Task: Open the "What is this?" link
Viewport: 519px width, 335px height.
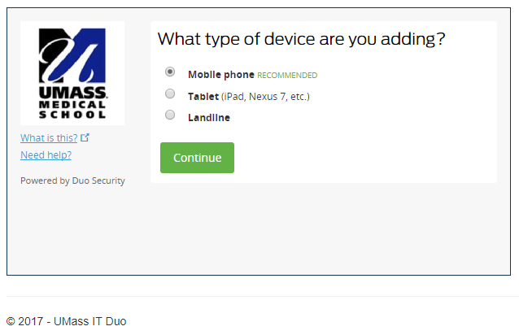Action: coord(49,137)
